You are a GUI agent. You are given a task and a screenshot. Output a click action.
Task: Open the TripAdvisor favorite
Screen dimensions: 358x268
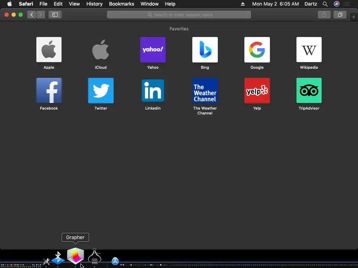click(309, 90)
